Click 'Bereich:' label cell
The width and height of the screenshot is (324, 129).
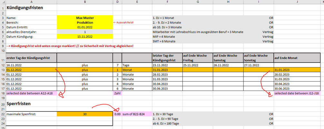[31, 23]
